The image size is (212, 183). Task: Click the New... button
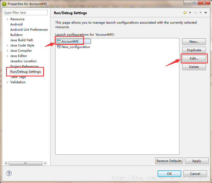pos(194,42)
